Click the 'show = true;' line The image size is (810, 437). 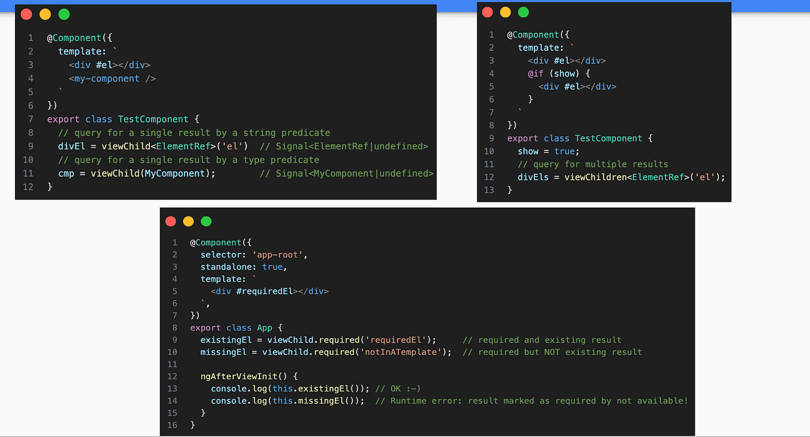click(548, 151)
